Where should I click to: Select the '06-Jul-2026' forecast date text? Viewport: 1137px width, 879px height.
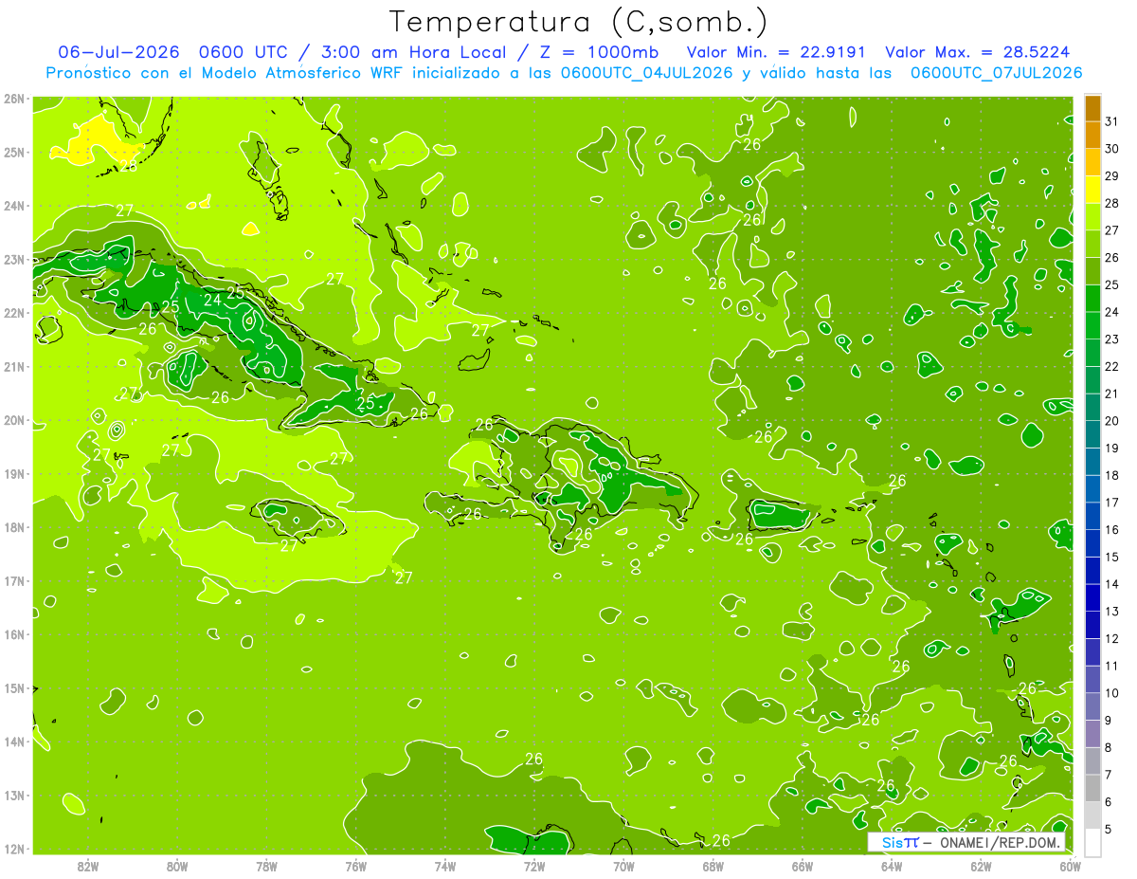118,52
